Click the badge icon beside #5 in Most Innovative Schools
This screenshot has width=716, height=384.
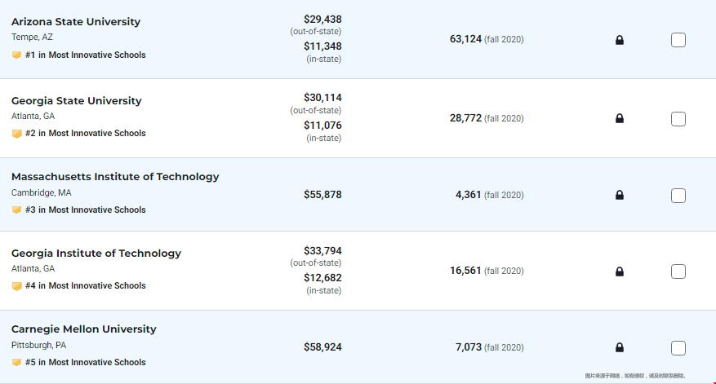[x=16, y=363]
